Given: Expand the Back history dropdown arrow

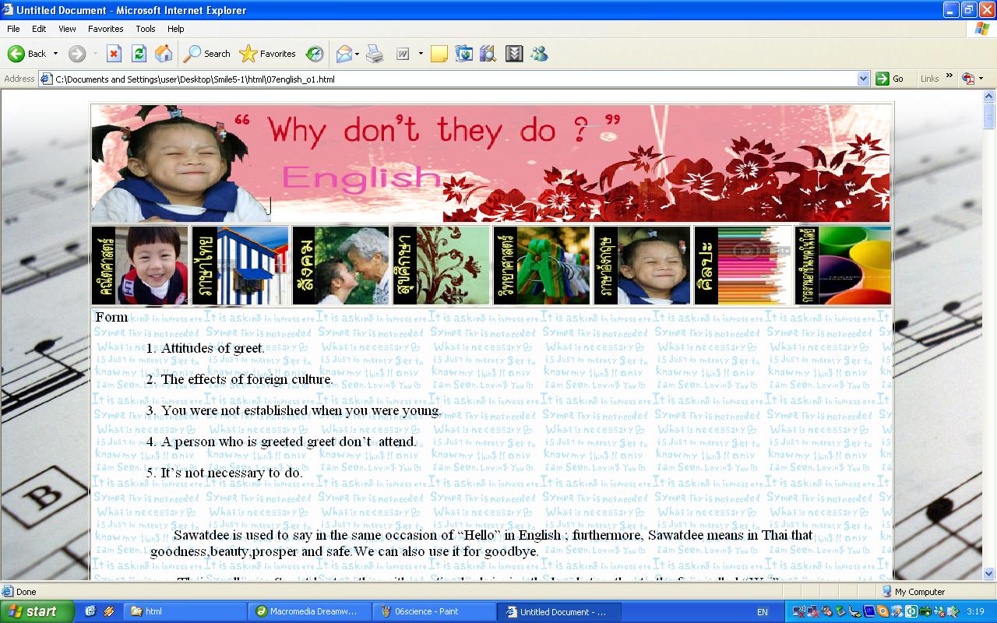Looking at the screenshot, I should click(55, 54).
